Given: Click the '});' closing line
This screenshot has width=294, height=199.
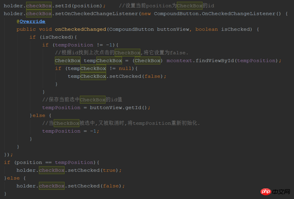Looking at the screenshot, I should pos(8,155).
